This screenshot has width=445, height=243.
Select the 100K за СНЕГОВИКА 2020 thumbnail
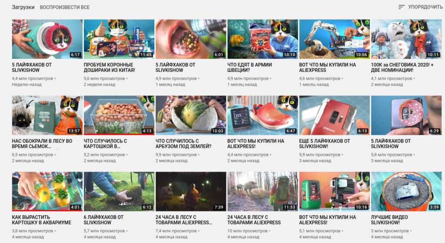coord(406,39)
